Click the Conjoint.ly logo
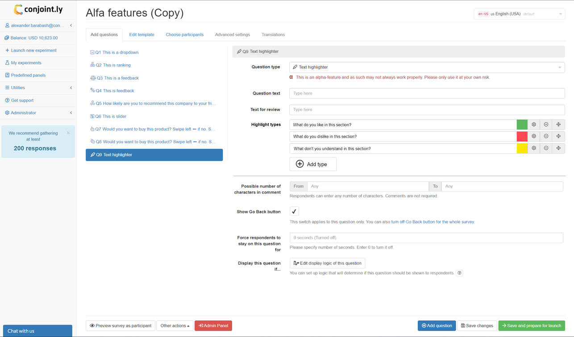 (38, 9)
